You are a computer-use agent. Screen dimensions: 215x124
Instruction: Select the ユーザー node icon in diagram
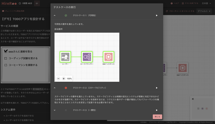[65, 57]
